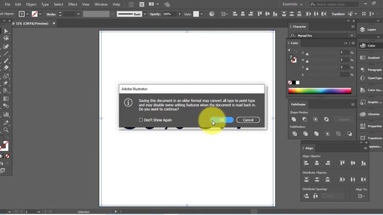Click the Opacity label link
The height and width of the screenshot is (215, 383).
click(155, 14)
